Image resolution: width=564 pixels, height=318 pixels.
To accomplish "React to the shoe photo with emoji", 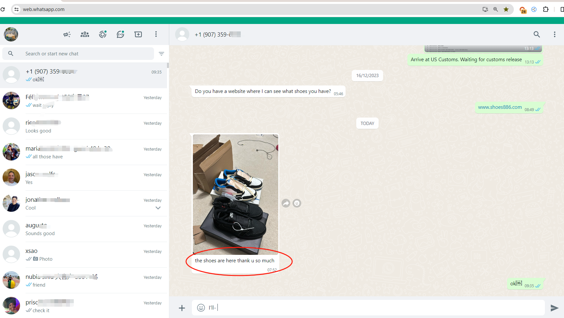I will tap(297, 203).
